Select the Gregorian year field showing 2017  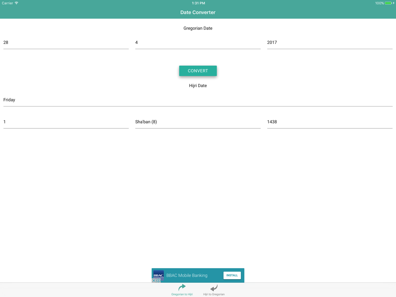(329, 43)
